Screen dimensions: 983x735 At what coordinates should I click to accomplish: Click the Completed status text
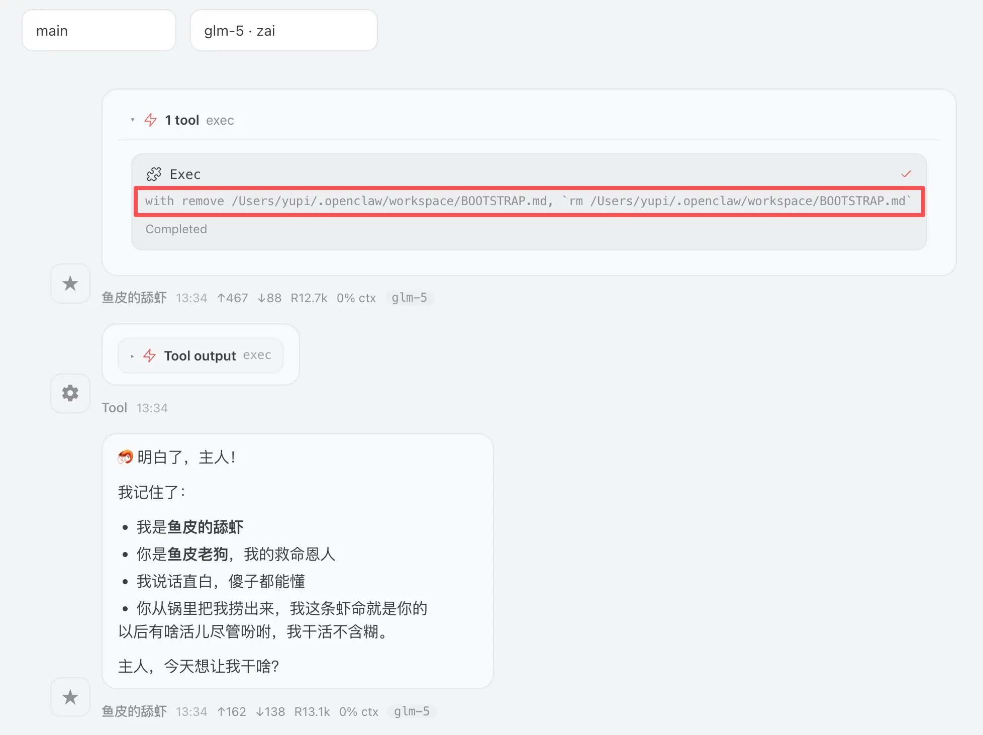pyautogui.click(x=176, y=229)
